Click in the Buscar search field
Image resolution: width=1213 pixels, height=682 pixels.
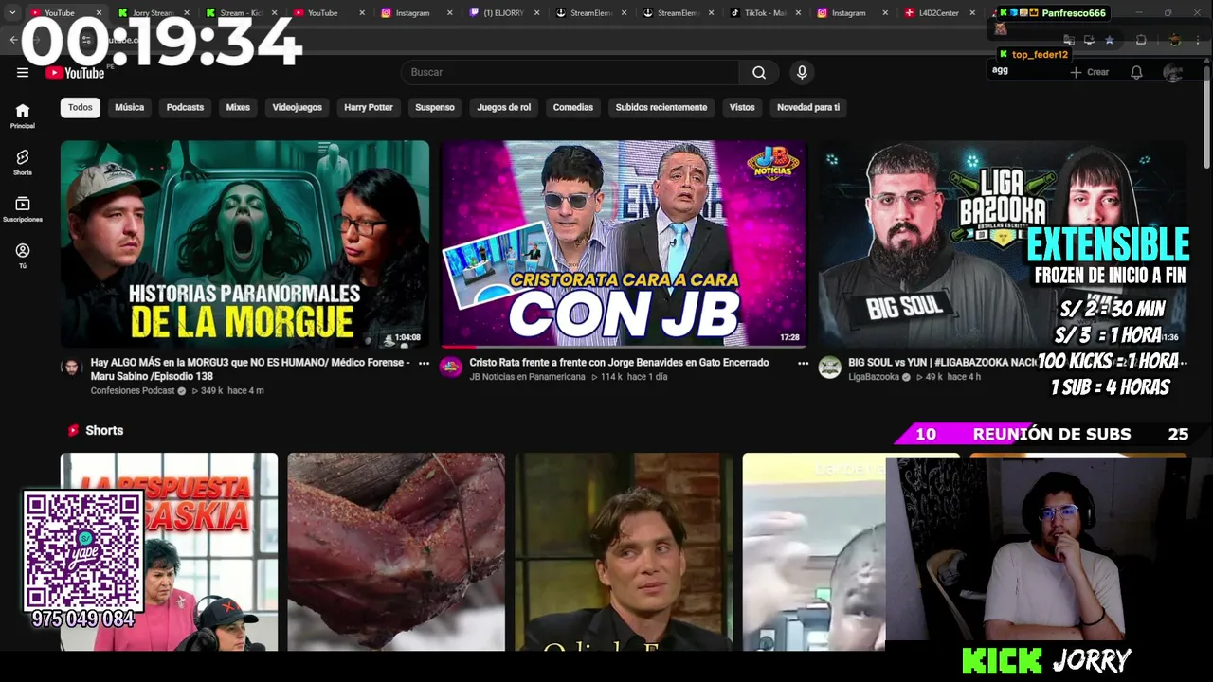(x=569, y=72)
